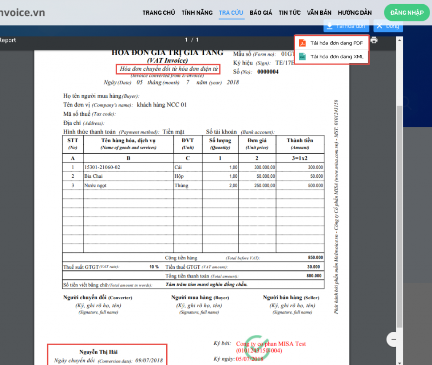This screenshot has height=365, width=432.
Task: Click the green ĐĂNG NHẬP button
Action: pyautogui.click(x=407, y=13)
